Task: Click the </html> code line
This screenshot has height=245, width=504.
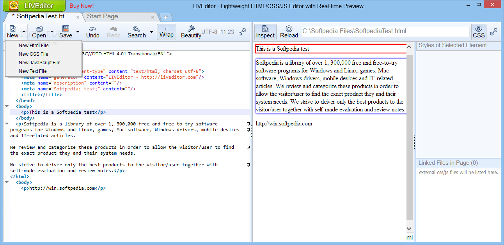Action: (20, 176)
